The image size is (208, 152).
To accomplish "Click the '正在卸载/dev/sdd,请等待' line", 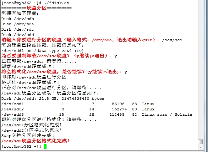I will 39,61.
